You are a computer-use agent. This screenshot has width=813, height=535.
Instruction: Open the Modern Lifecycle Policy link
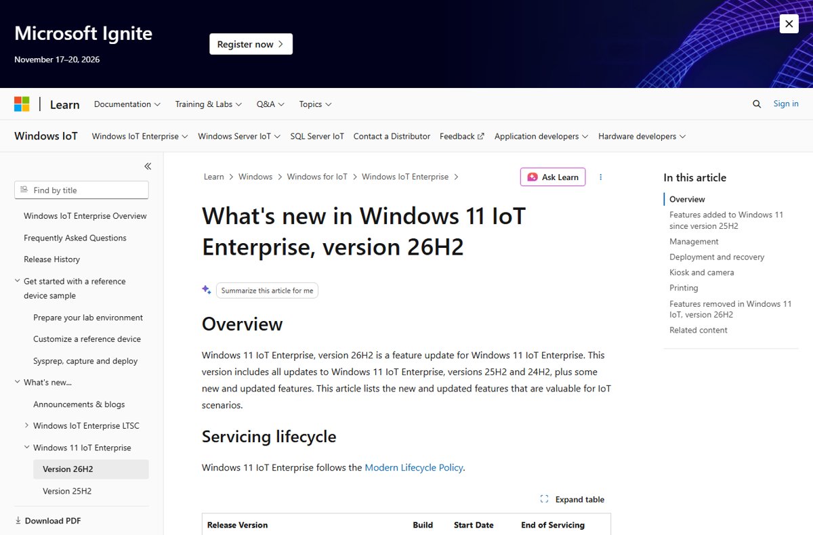pyautogui.click(x=414, y=467)
